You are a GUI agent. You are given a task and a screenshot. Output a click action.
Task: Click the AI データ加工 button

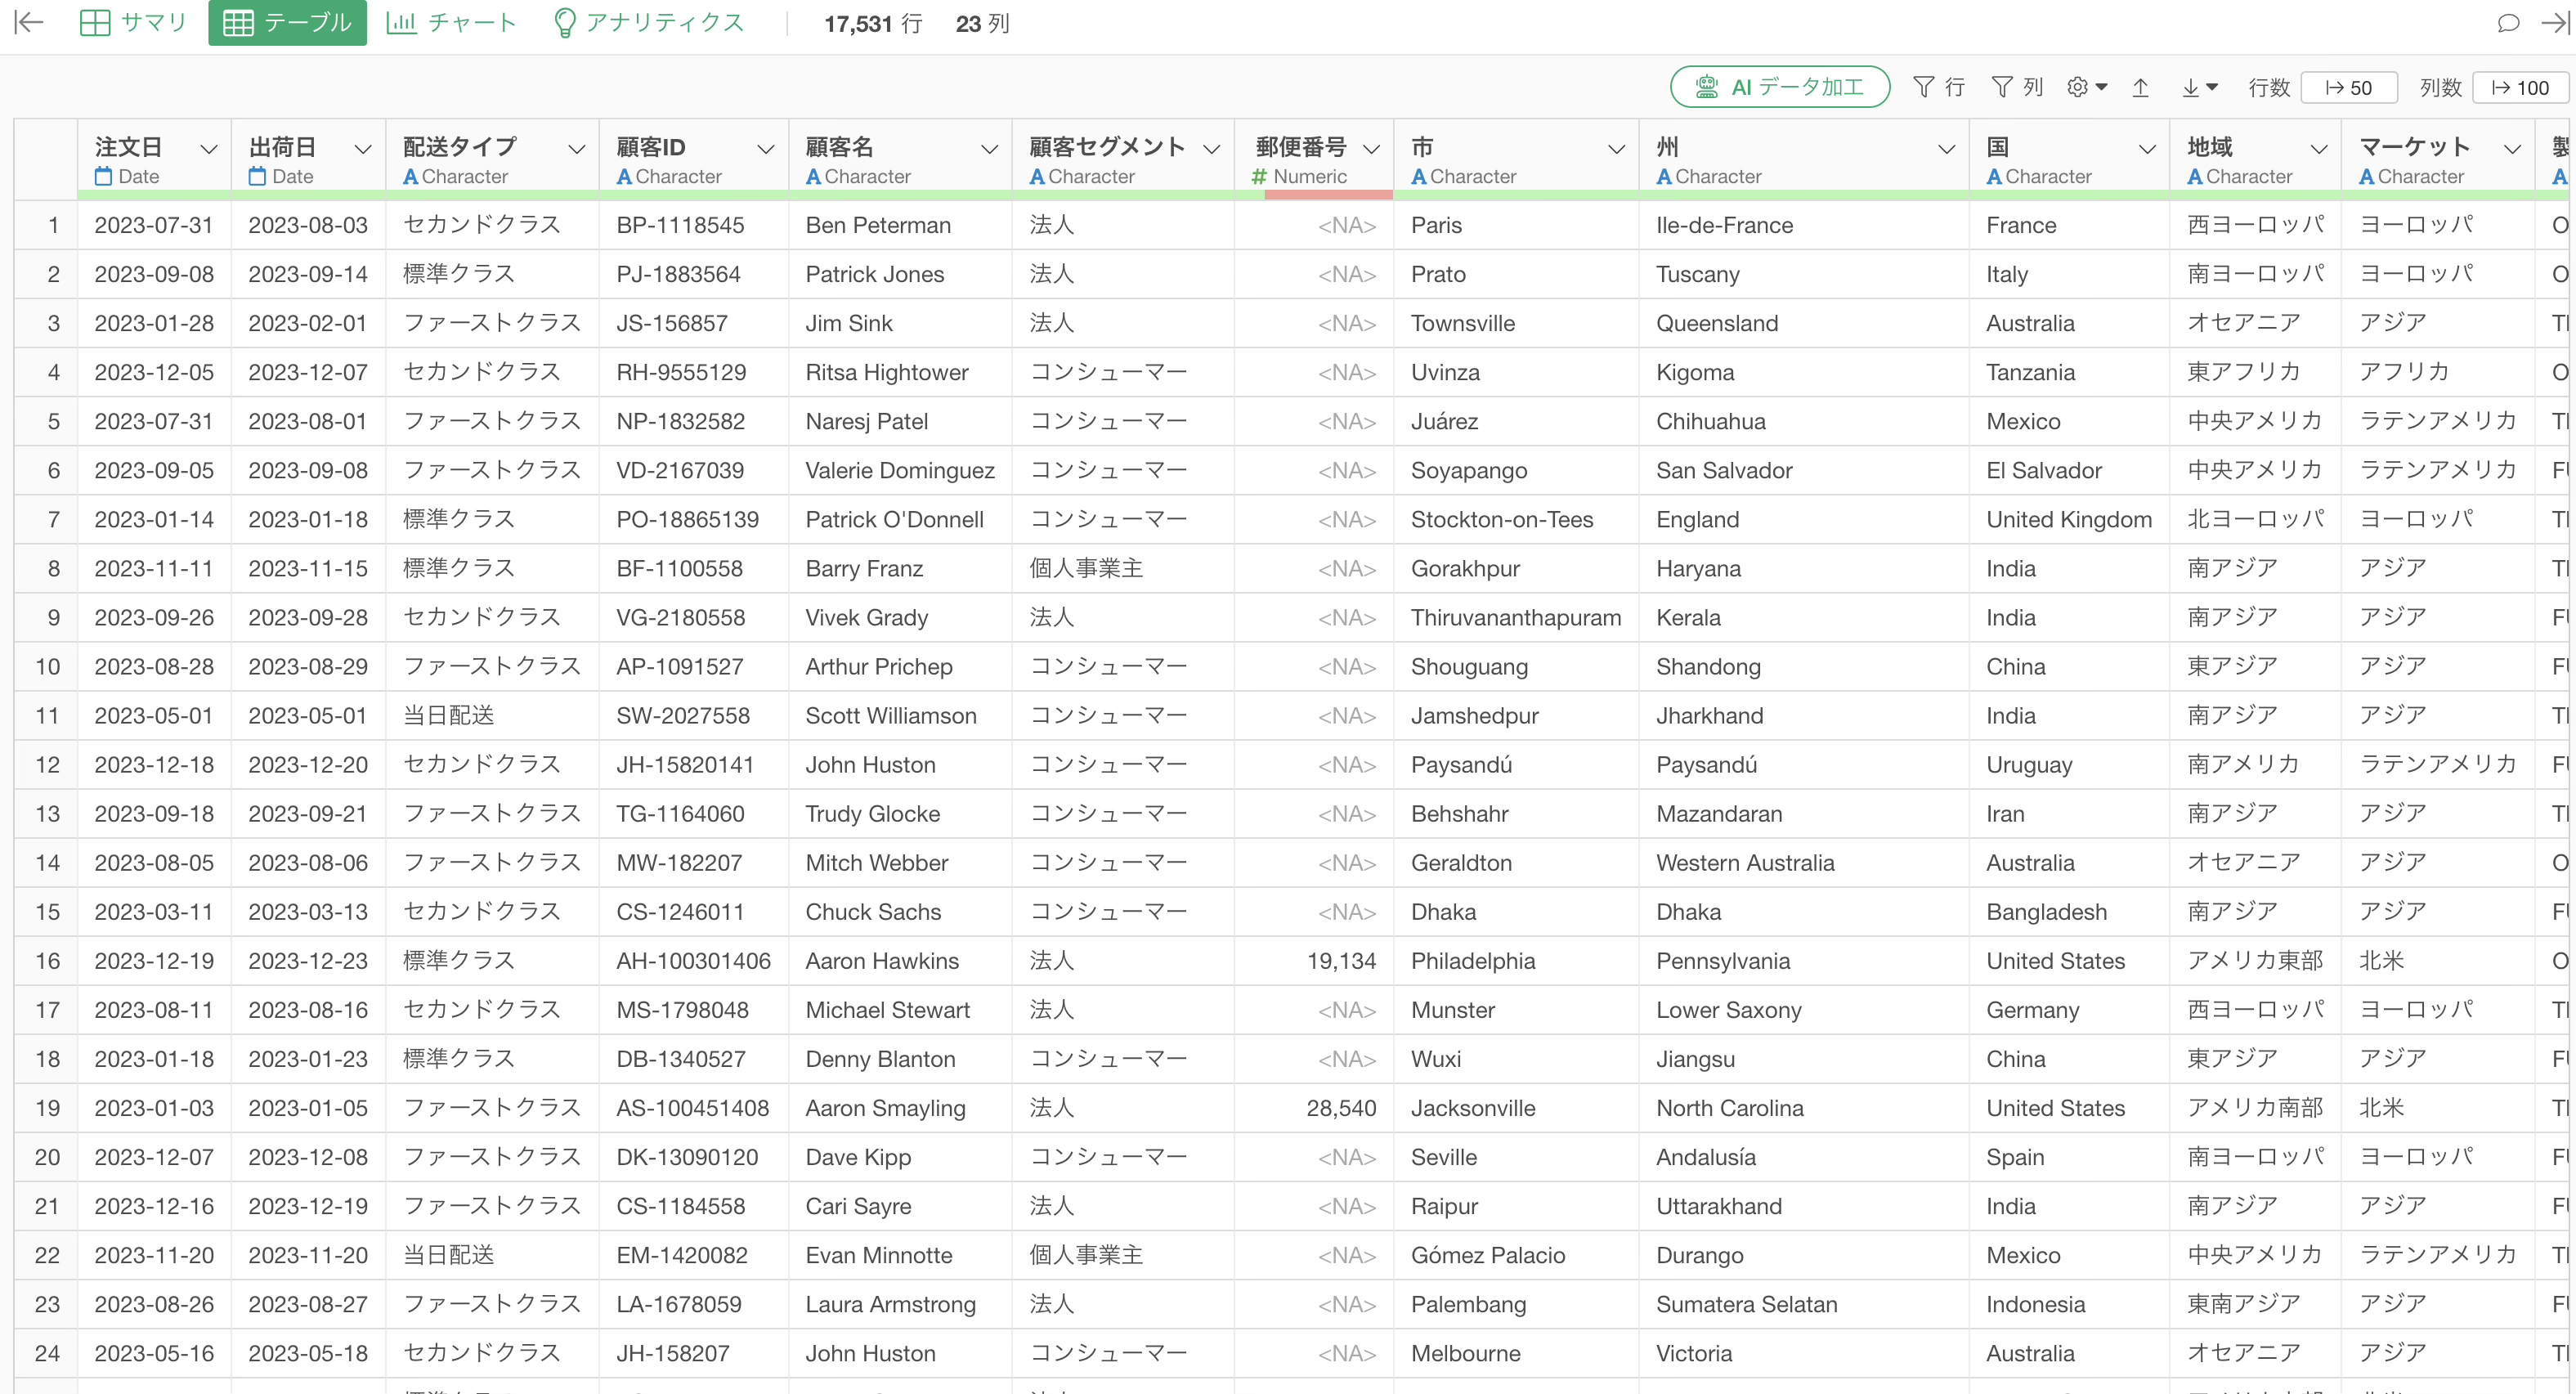coord(1779,88)
